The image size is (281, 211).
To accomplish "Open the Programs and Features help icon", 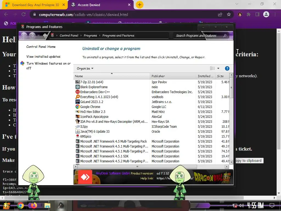I will 227,68.
